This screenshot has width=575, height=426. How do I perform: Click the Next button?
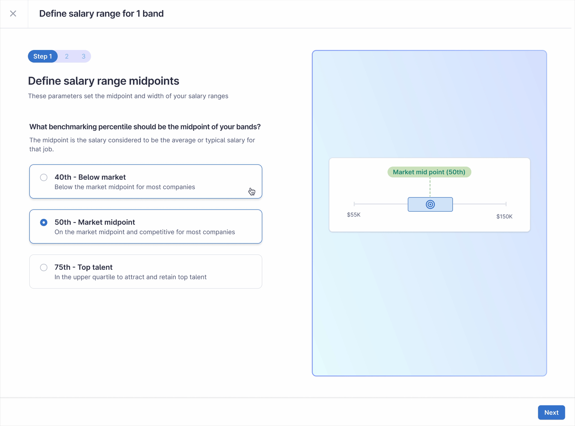point(551,412)
